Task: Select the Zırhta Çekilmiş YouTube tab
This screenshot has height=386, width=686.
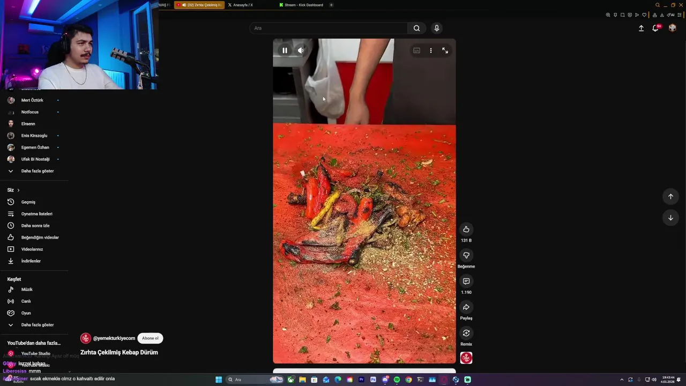Action: pyautogui.click(x=199, y=5)
